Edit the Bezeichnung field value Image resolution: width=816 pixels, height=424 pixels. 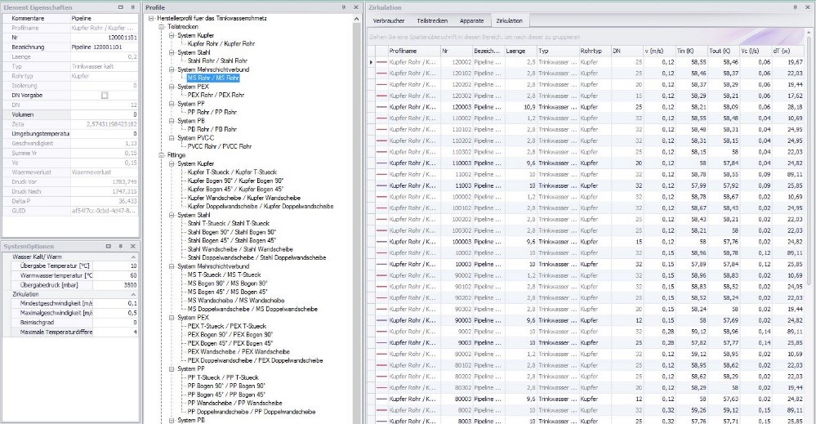104,47
